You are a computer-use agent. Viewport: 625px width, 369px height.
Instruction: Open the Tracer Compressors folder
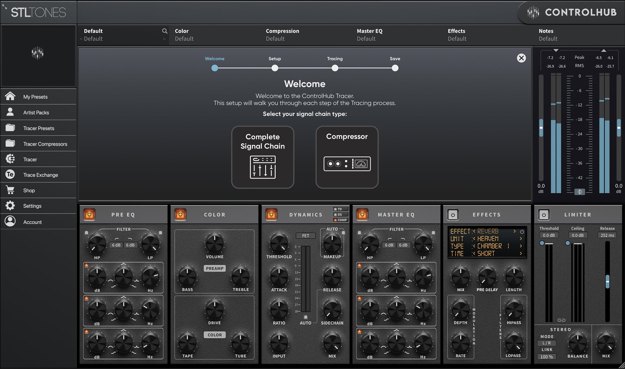pos(45,144)
